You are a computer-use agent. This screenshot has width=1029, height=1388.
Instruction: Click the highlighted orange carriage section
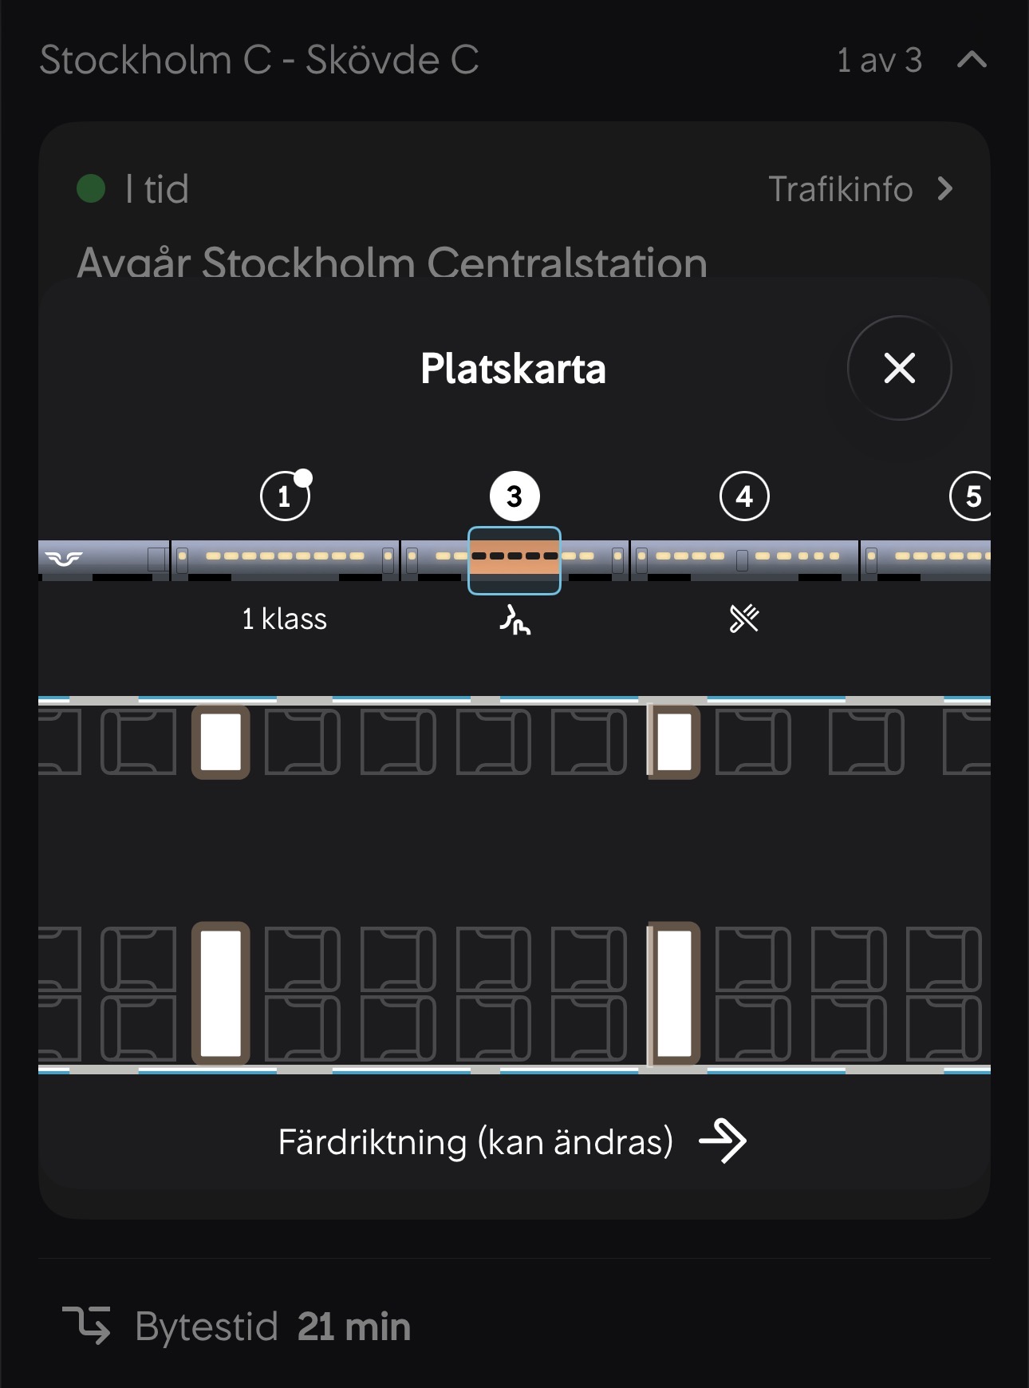[x=514, y=560]
